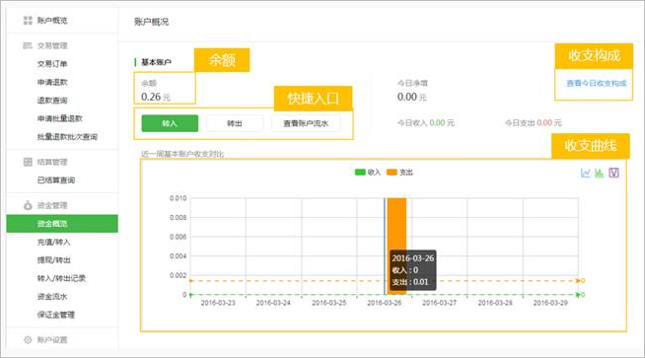Viewport: 645px width, 358px height.
Task: Open 账户概览 in the sidebar
Action: tap(52, 20)
